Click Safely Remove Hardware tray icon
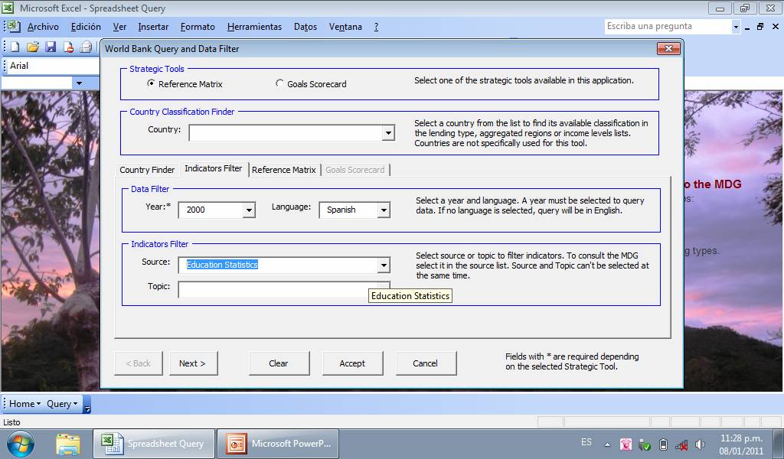 [x=645, y=444]
